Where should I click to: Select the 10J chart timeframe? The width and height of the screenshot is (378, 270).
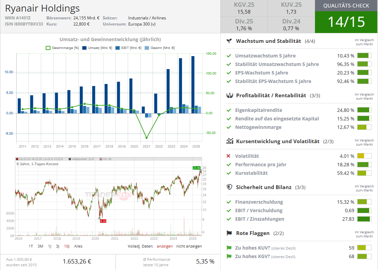(x=67, y=246)
